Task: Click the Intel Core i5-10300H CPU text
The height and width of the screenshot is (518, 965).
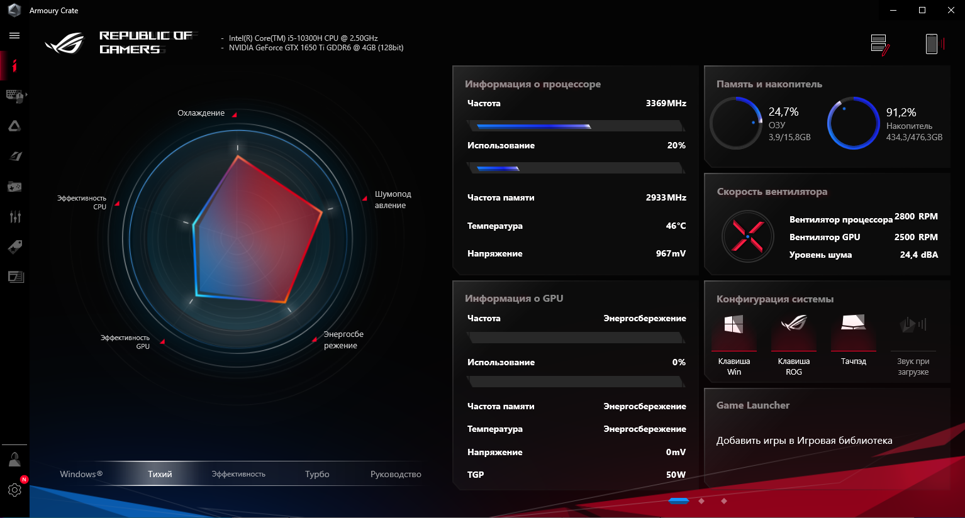Action: tap(303, 38)
